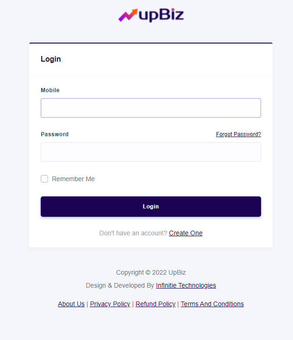
Task: Click the "Don't have an account?" text
Action: point(133,233)
